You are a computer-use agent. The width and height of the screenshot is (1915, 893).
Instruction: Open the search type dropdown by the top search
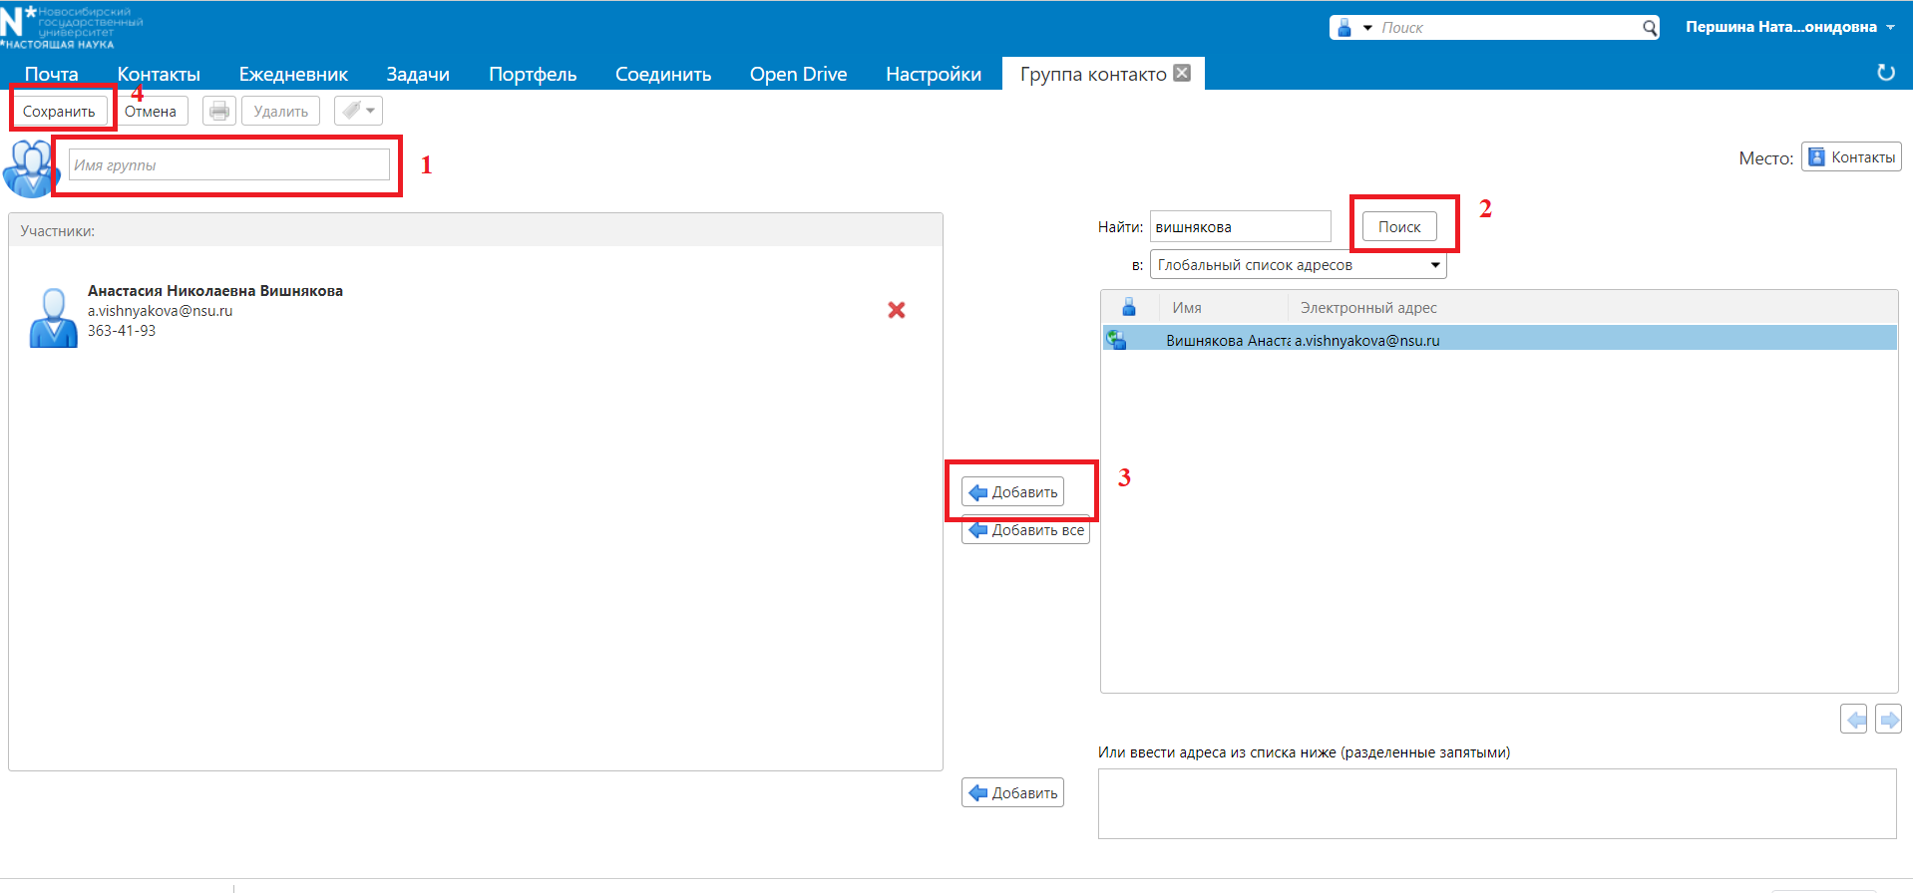1353,28
